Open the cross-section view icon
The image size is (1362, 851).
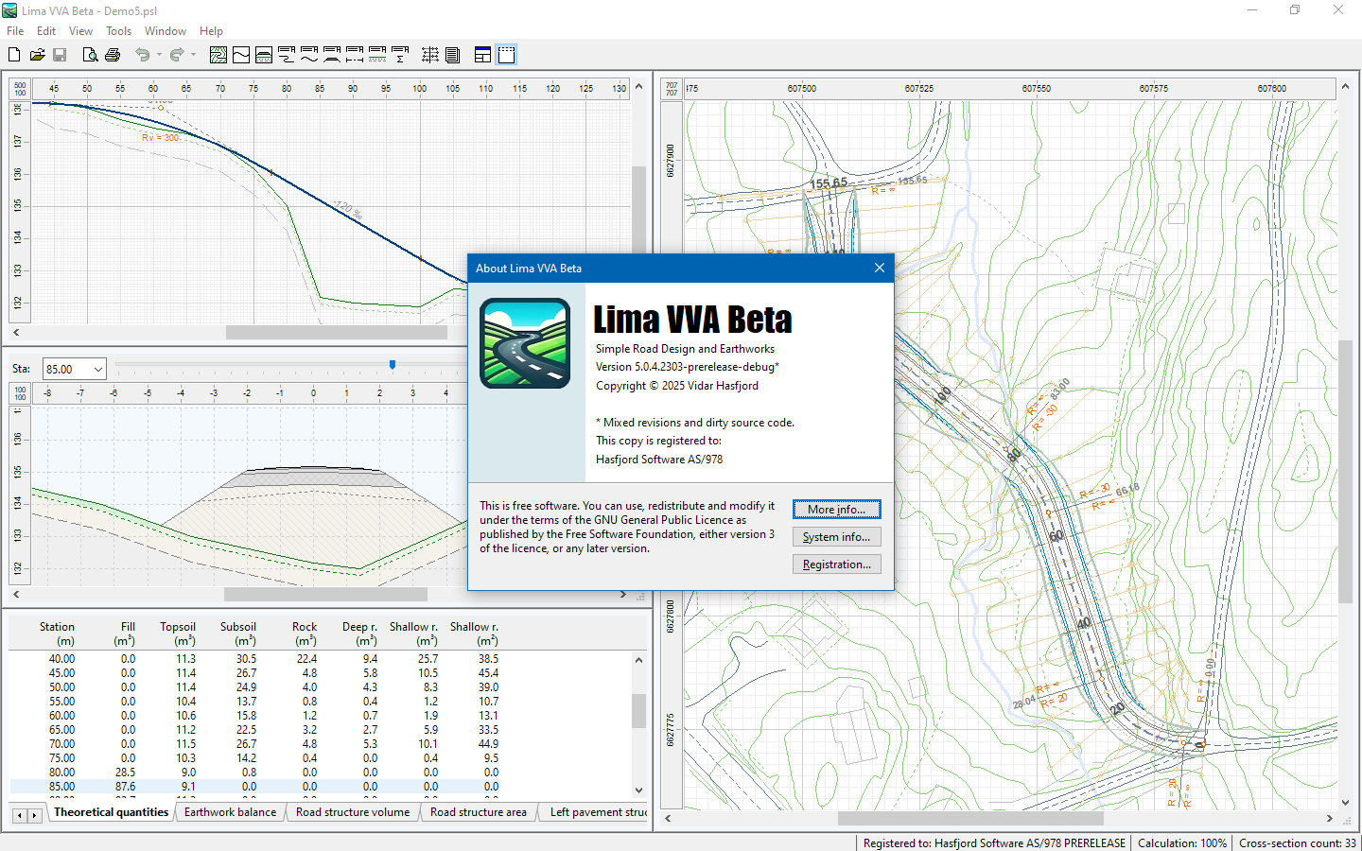pos(264,55)
